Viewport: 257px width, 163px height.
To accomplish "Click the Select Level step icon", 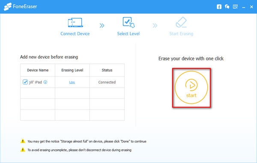I will click(128, 22).
